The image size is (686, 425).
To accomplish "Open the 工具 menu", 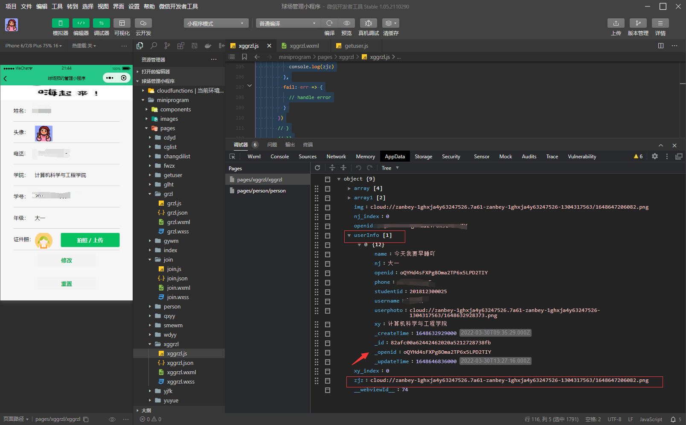I will [57, 6].
